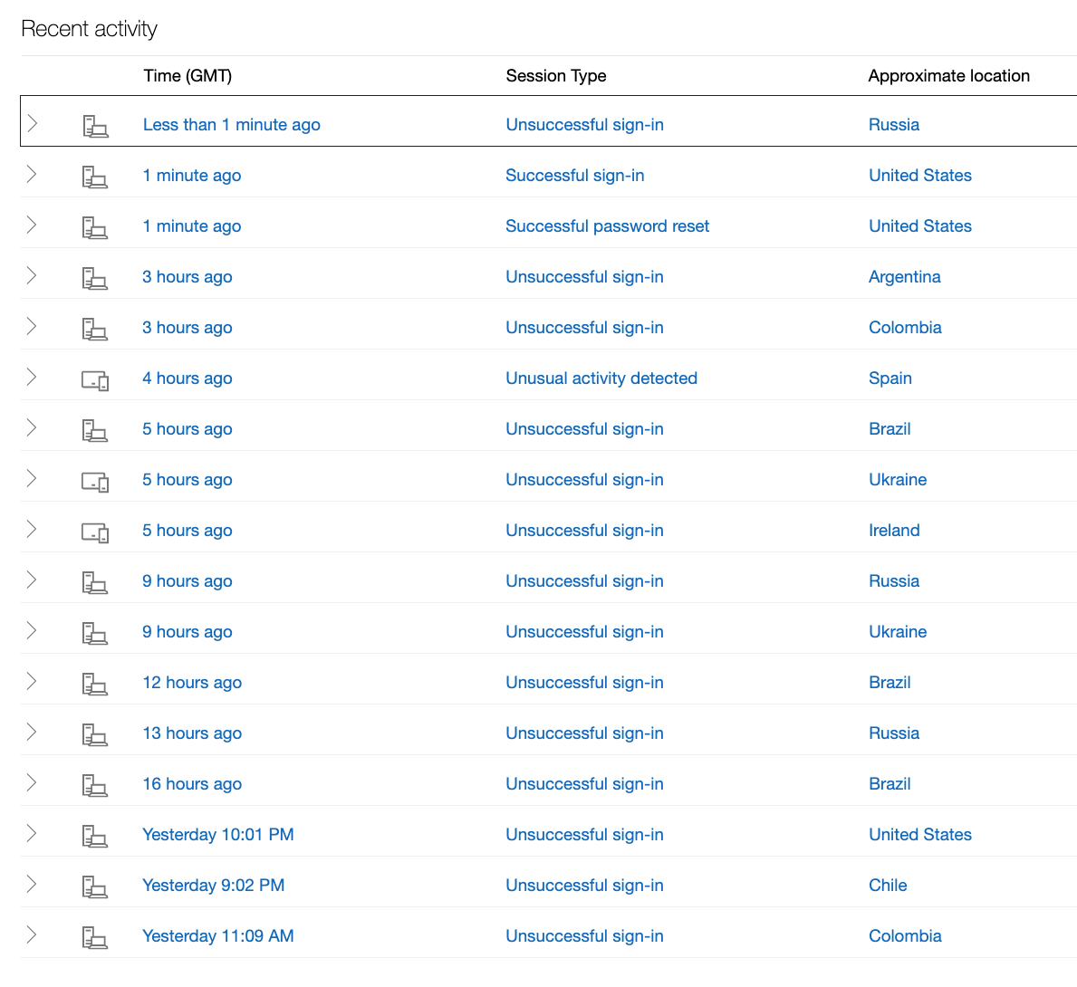Image resolution: width=1077 pixels, height=987 pixels.
Task: Click the device icon in the Argentina row
Action: [95, 278]
